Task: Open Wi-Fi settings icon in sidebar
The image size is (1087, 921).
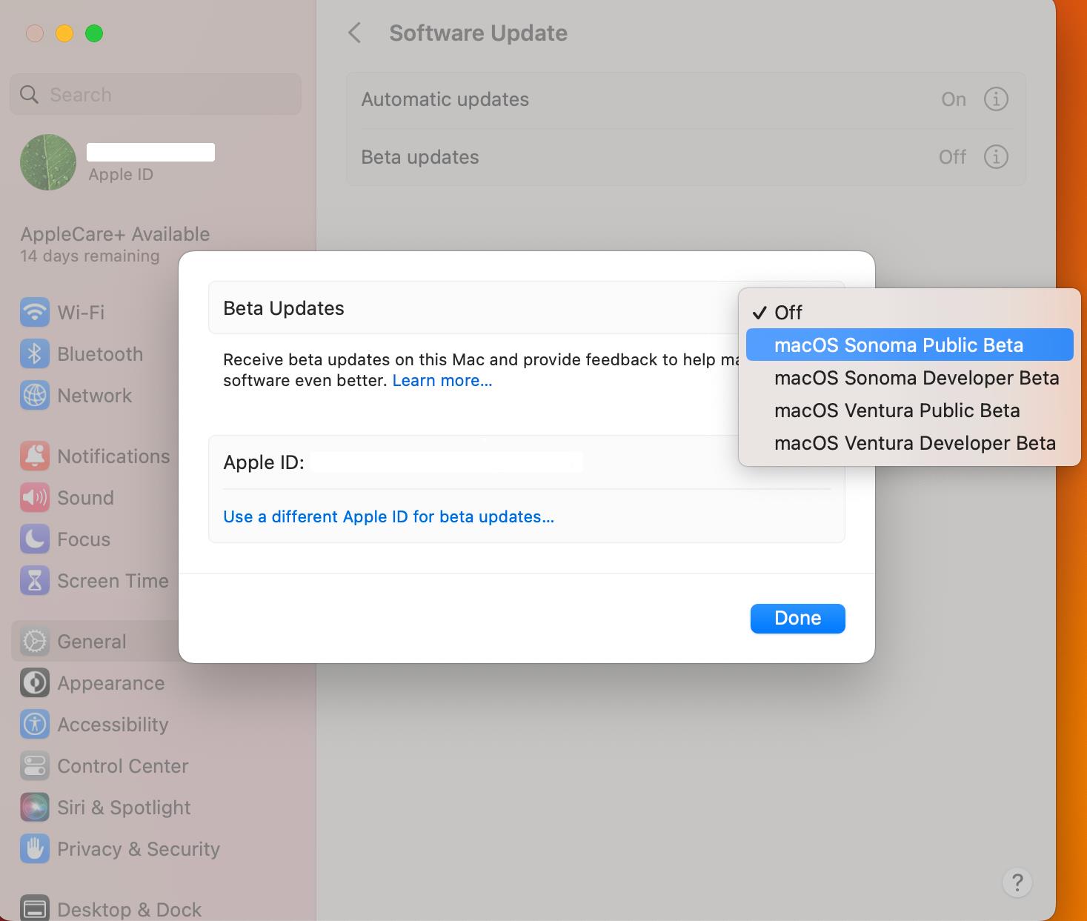Action: point(35,312)
